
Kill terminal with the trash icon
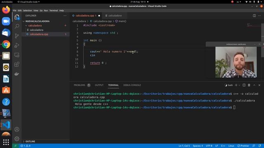pos(249,85)
